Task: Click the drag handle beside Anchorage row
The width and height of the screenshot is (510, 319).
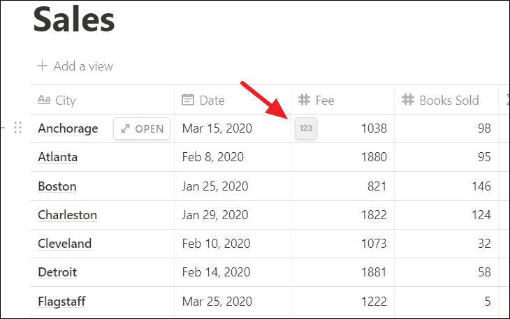Action: pos(18,127)
